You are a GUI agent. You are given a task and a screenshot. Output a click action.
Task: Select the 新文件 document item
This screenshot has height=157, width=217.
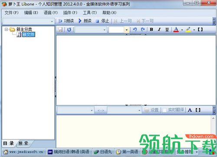tap(29, 34)
